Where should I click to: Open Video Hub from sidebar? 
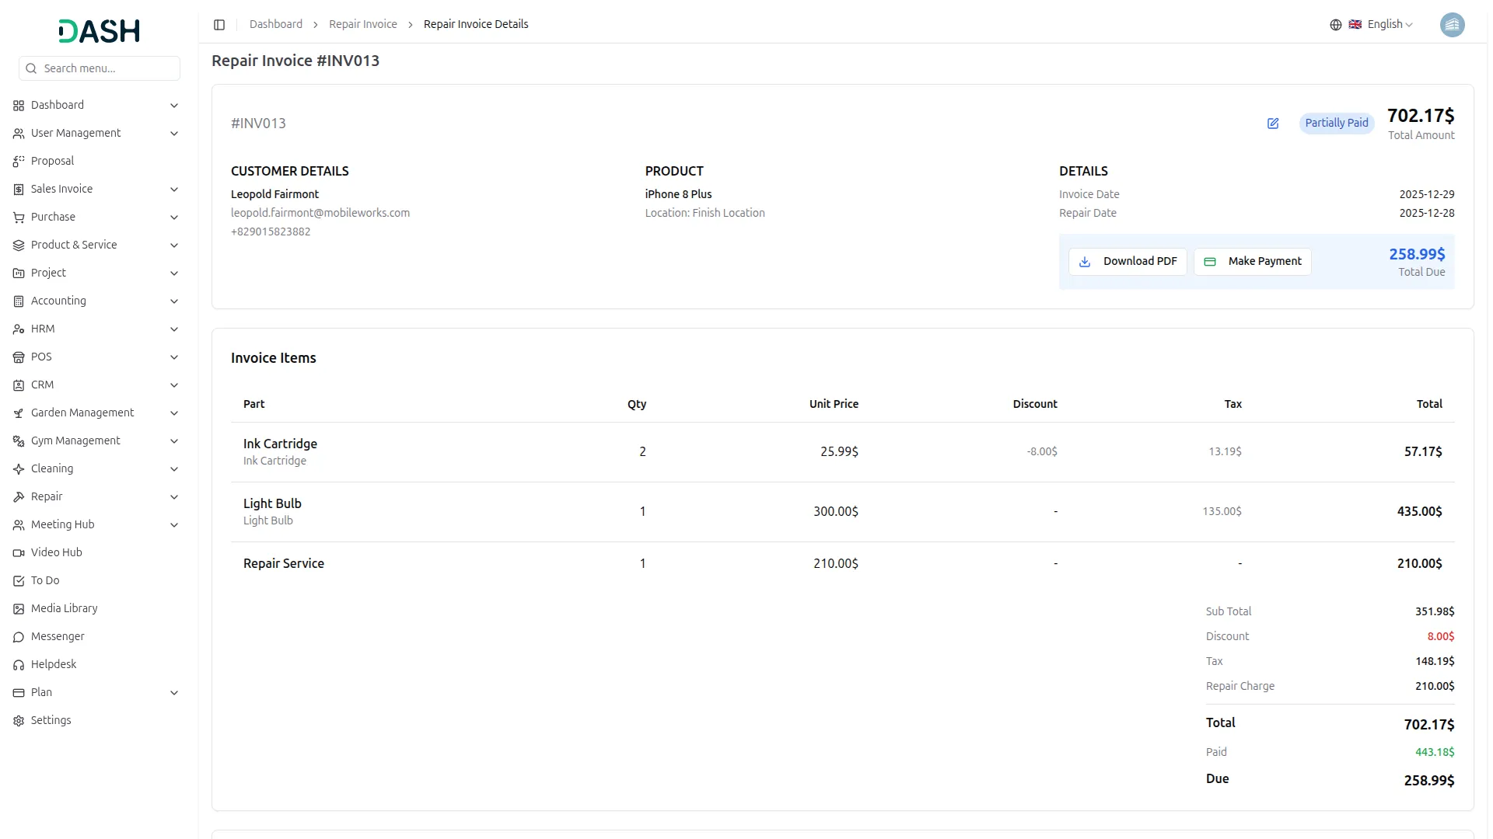tap(56, 552)
